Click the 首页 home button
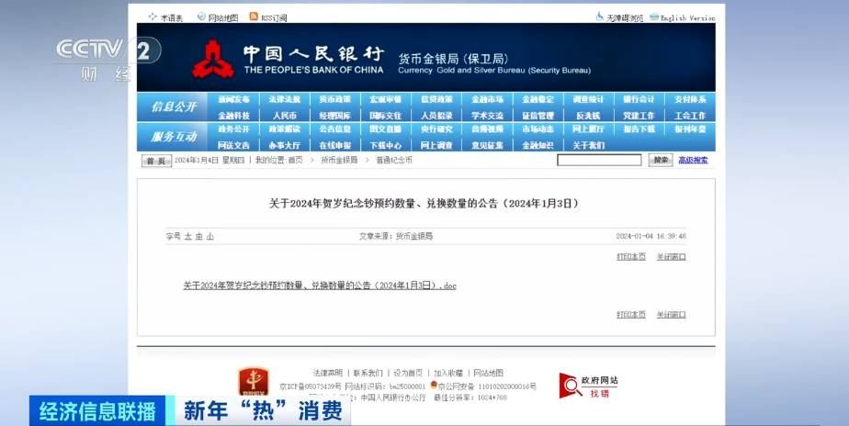The image size is (849, 426). click(x=156, y=161)
